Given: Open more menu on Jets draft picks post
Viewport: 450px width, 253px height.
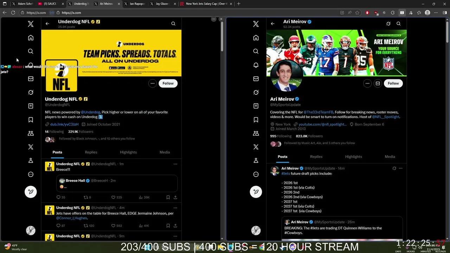Looking at the screenshot, I should coord(400,168).
